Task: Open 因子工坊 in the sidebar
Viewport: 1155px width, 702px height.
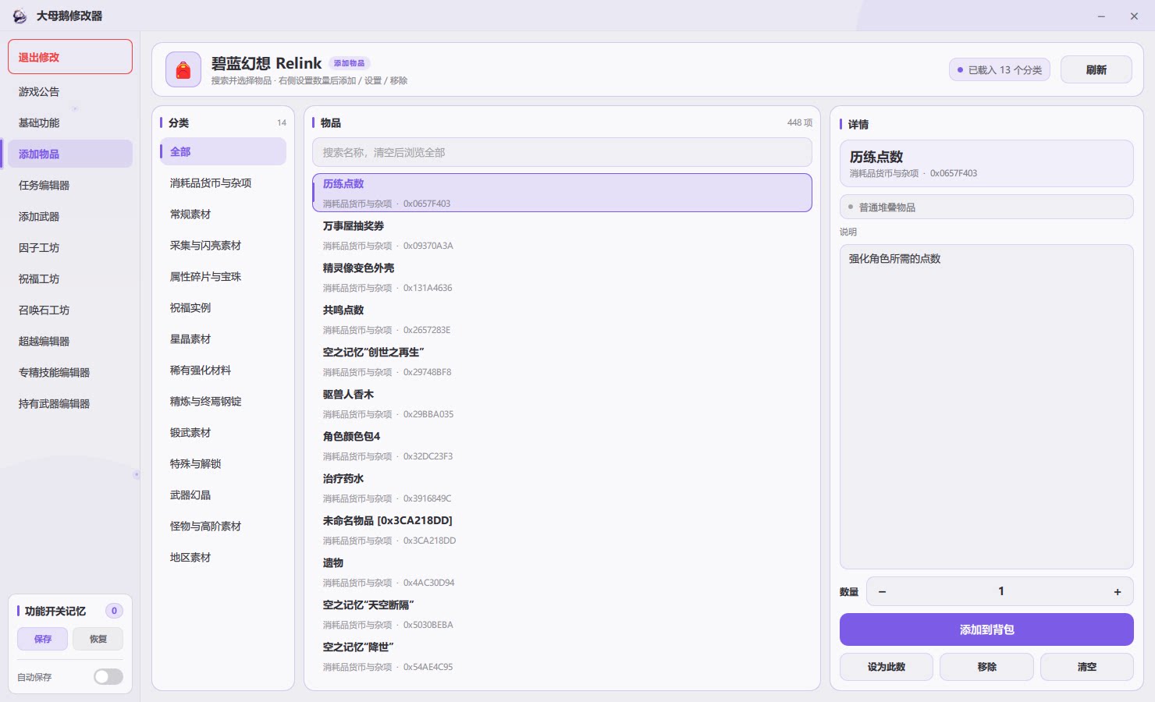Action: point(70,247)
